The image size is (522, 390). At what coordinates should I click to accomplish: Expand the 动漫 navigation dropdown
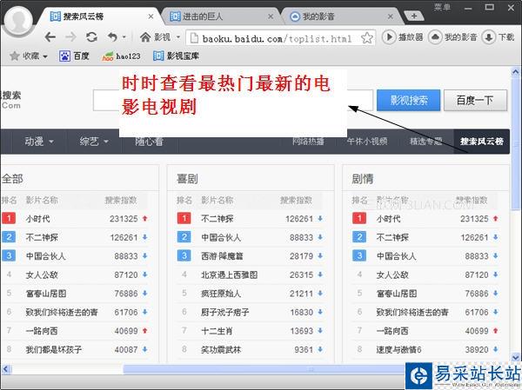[39, 142]
